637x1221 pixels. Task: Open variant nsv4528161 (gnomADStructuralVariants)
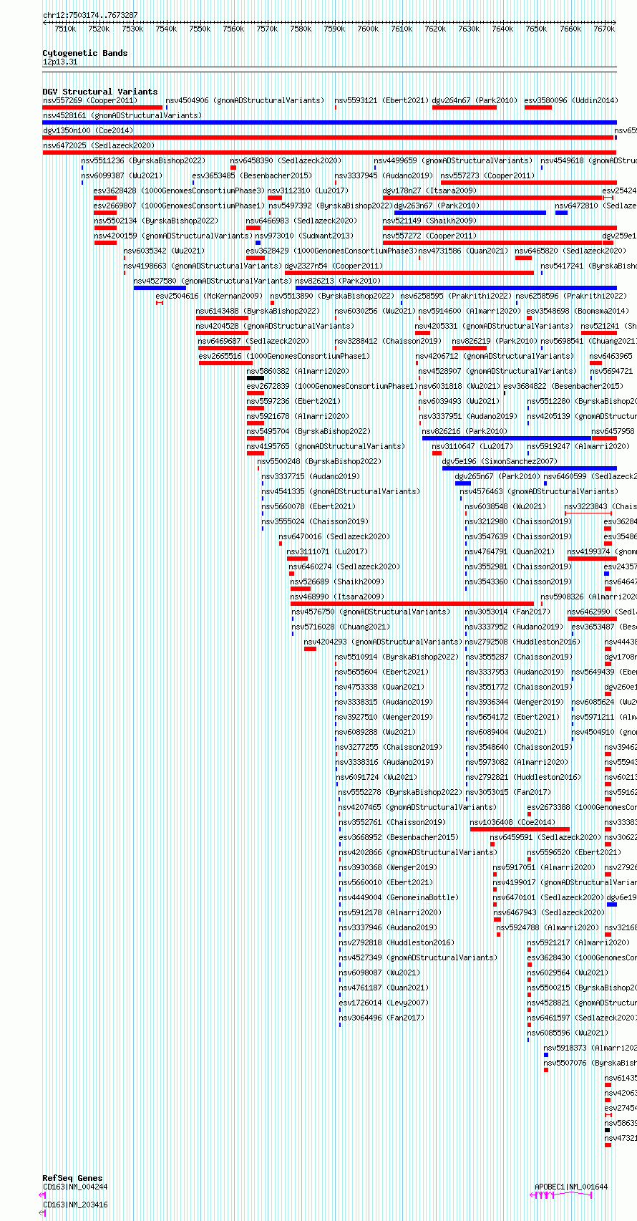point(122,115)
